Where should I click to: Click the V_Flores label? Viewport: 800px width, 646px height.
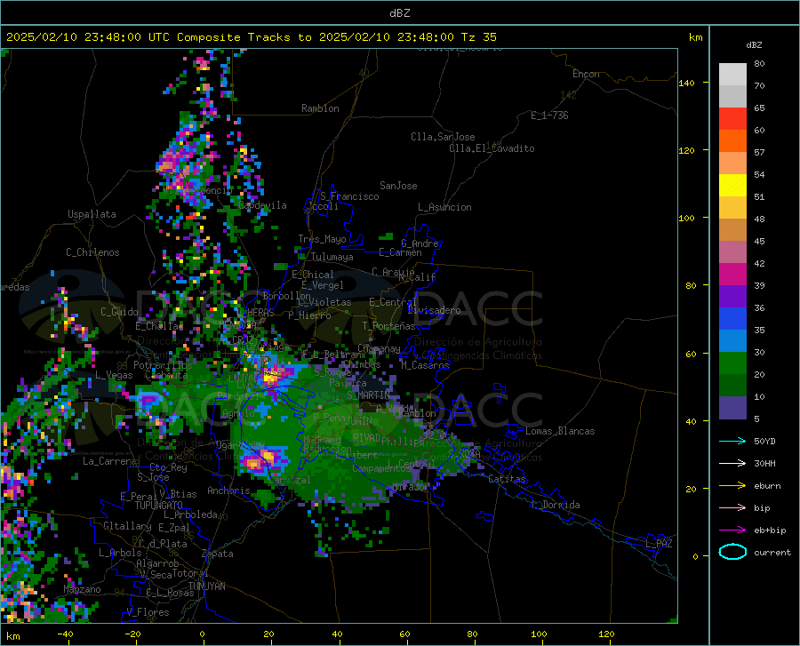pyautogui.click(x=148, y=612)
